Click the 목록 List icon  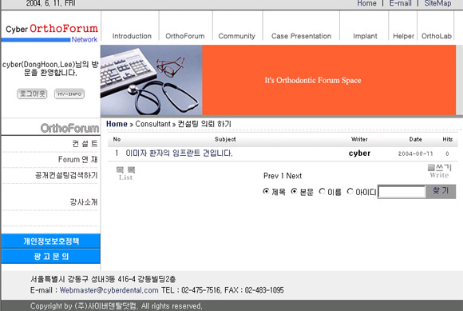[125, 173]
